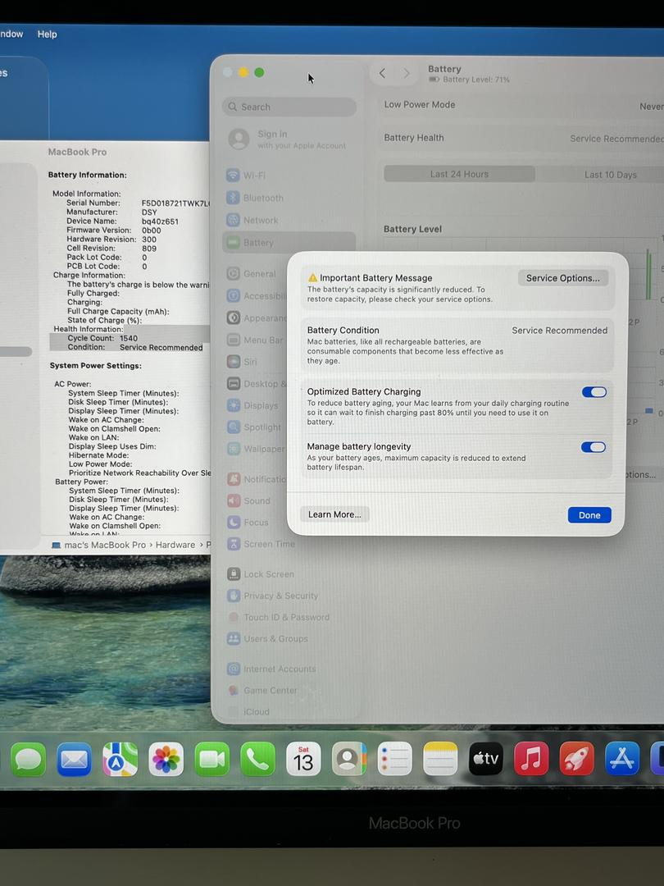This screenshot has width=664, height=886.
Task: Launch FaceTime from the Dock
Action: pyautogui.click(x=211, y=759)
